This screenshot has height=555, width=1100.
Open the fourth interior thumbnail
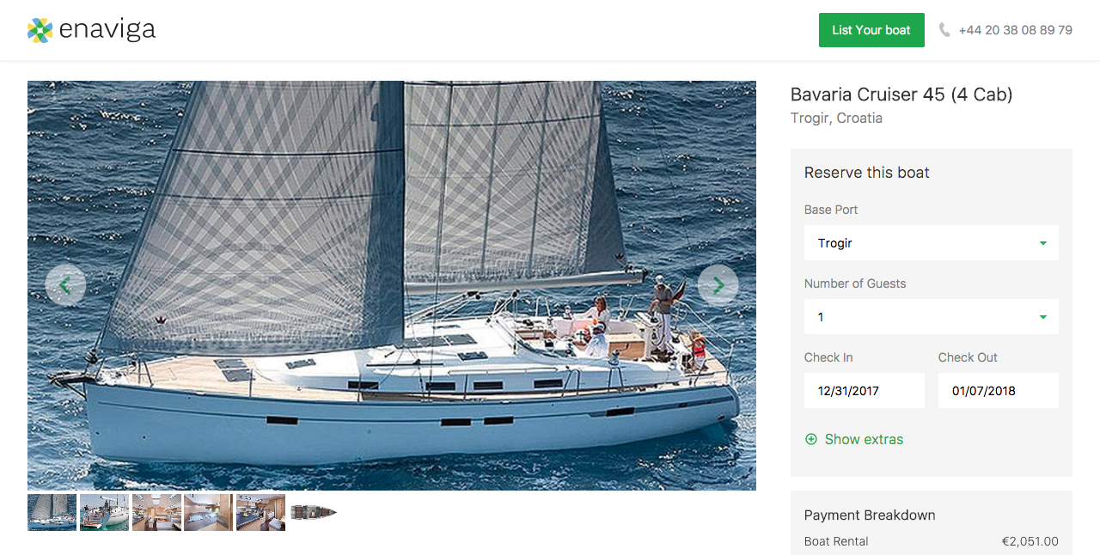click(208, 512)
